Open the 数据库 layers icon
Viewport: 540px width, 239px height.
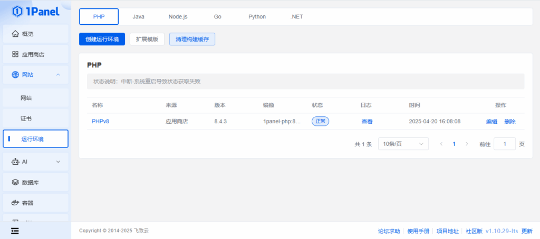coord(15,182)
